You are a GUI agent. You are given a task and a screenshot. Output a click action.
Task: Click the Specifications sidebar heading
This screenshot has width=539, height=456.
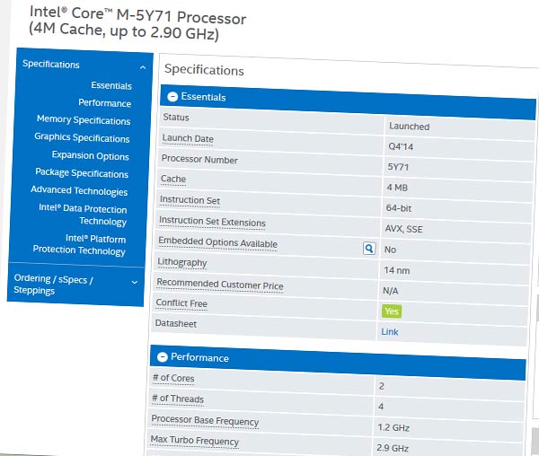tap(51, 64)
